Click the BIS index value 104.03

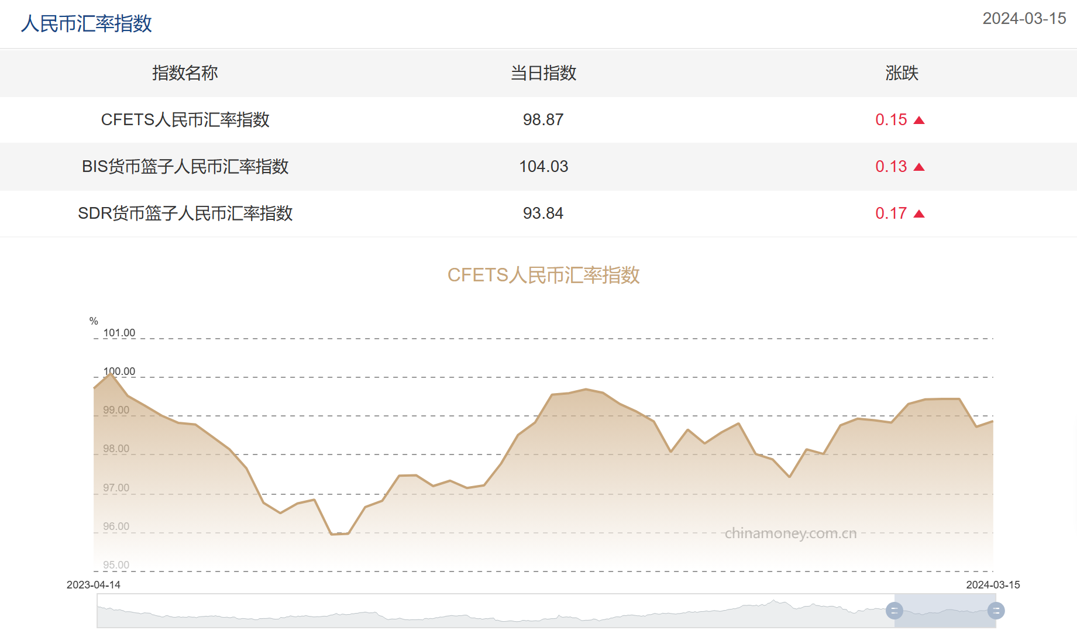point(543,167)
